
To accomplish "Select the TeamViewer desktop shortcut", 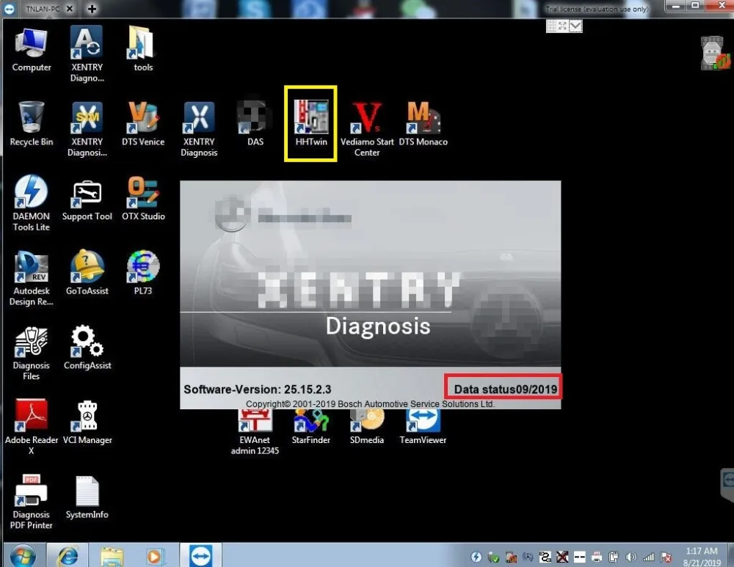I will [x=424, y=425].
